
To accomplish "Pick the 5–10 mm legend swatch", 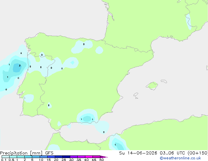I will (x=36, y=157).
